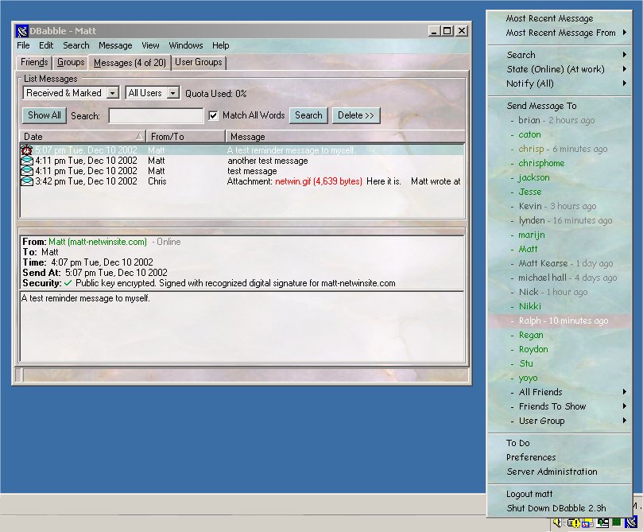
Task: Switch to the Groups tab
Action: (71, 62)
